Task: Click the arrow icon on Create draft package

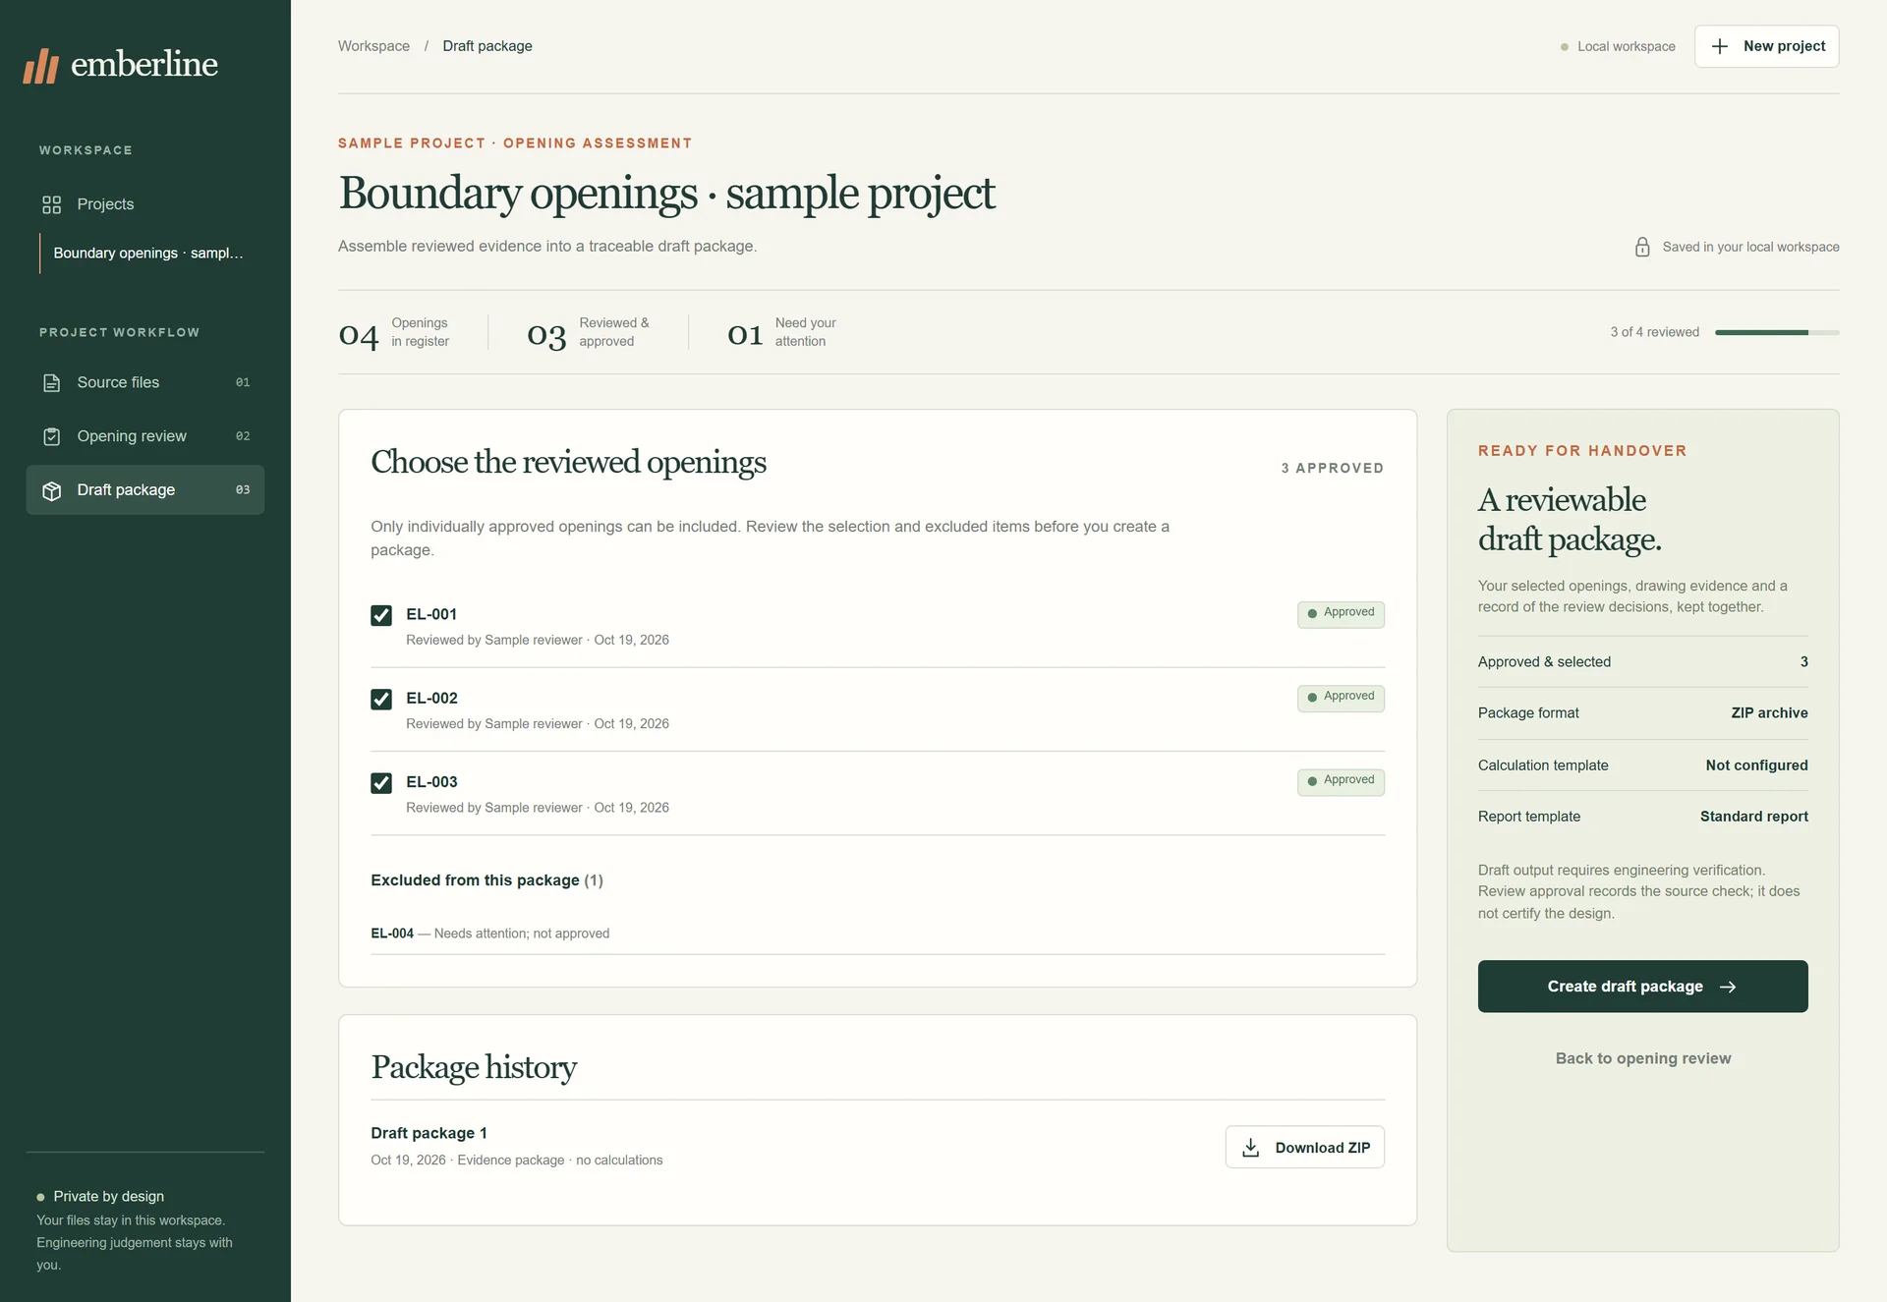Action: point(1728,987)
